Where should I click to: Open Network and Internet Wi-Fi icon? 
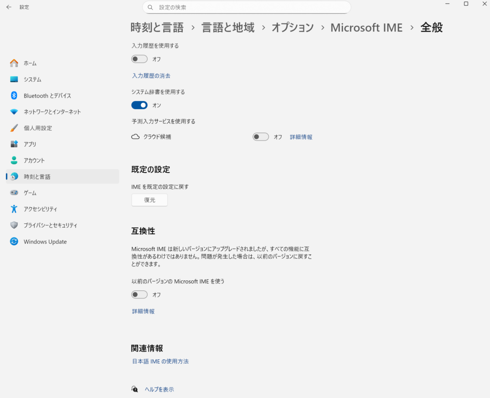(x=14, y=112)
